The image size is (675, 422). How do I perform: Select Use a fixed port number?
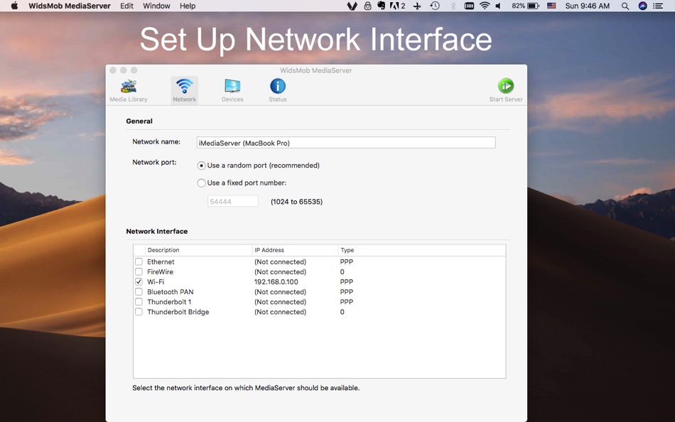click(201, 183)
